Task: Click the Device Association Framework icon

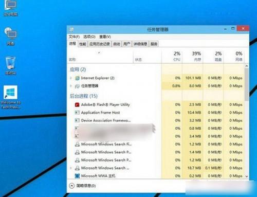Action: [x=77, y=120]
